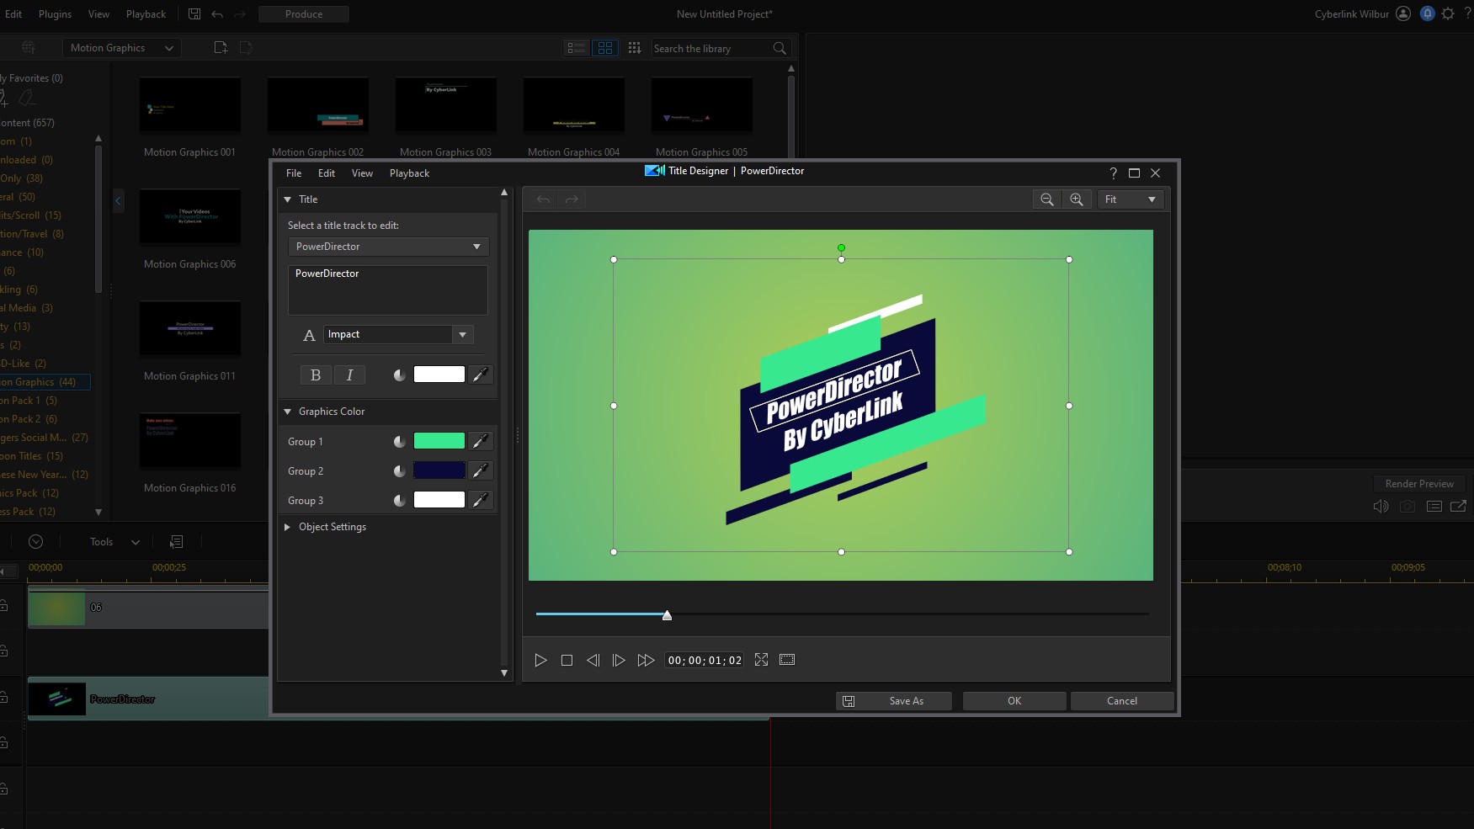Toggle Bold text formatting
Image resolution: width=1474 pixels, height=829 pixels.
pos(316,375)
